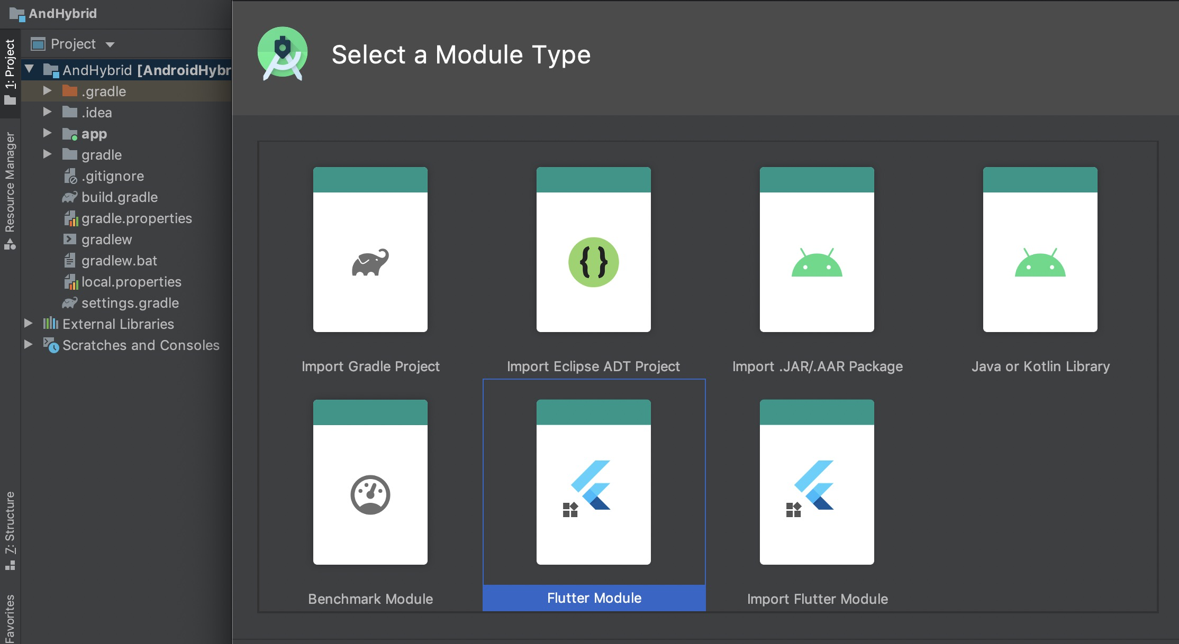This screenshot has height=644, width=1179.
Task: Select the gradle.properties file
Action: (x=126, y=218)
